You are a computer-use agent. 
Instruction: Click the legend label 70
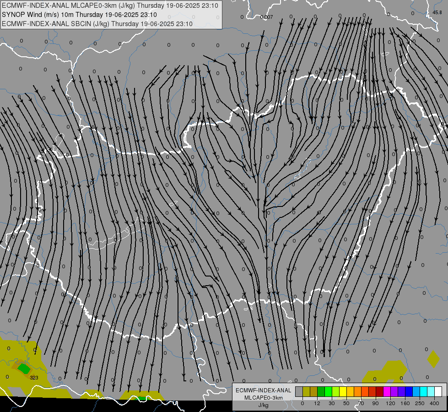(361, 403)
